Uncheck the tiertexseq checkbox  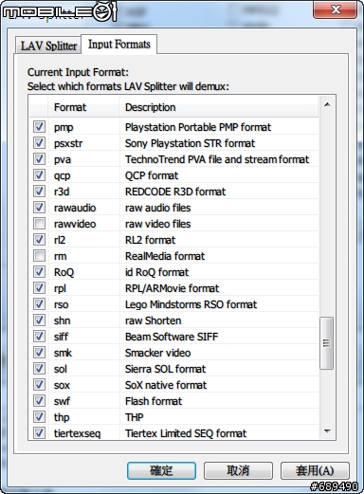pyautogui.click(x=39, y=433)
